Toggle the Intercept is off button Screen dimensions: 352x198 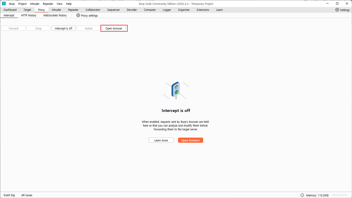pos(64,28)
